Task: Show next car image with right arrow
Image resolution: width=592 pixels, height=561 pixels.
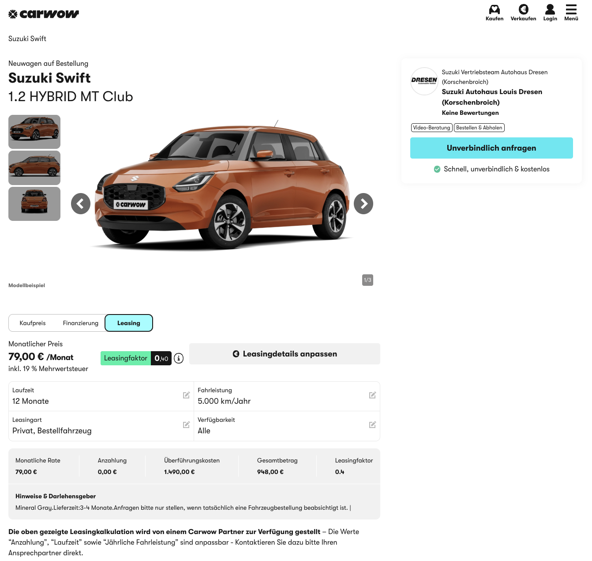Action: [363, 204]
